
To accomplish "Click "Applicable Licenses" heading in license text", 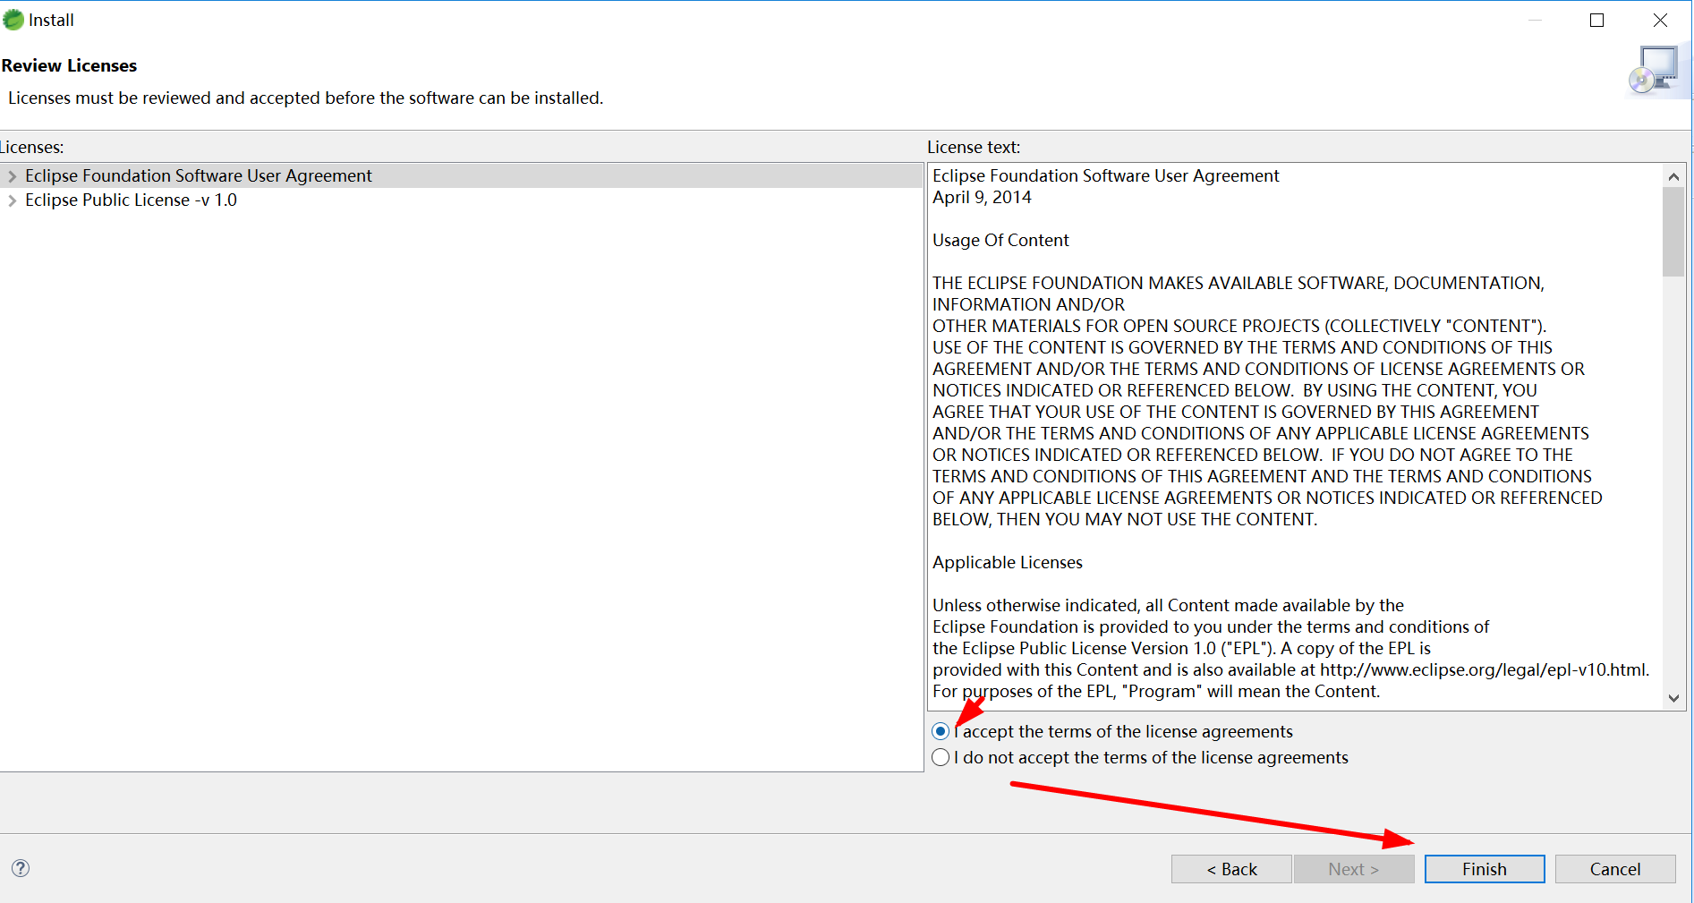I will (x=1008, y=562).
